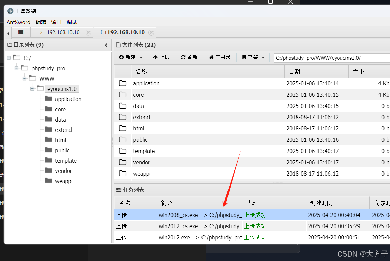Screen dimensions: 390x261
Task: Open the 编辑 menu
Action: pyautogui.click(x=41, y=22)
